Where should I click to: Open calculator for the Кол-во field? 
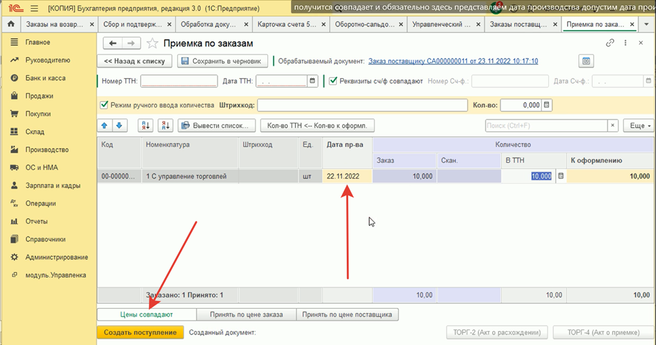click(x=546, y=106)
